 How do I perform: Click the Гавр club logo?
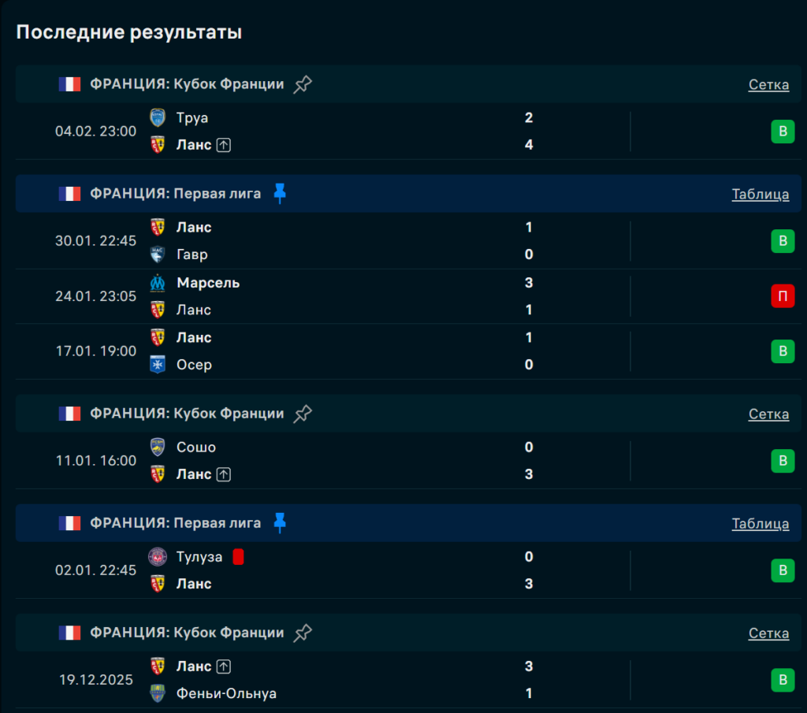pos(158,254)
